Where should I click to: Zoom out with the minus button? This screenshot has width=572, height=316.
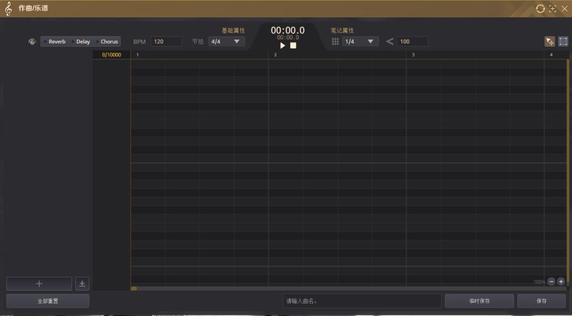(551, 282)
